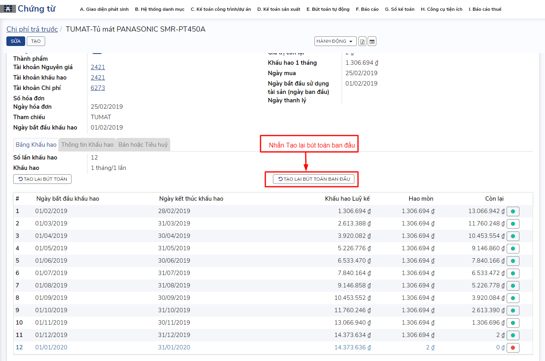Click end date 31/01/2020 in row 12
Screen dimensions: 545x361
pos(174,347)
